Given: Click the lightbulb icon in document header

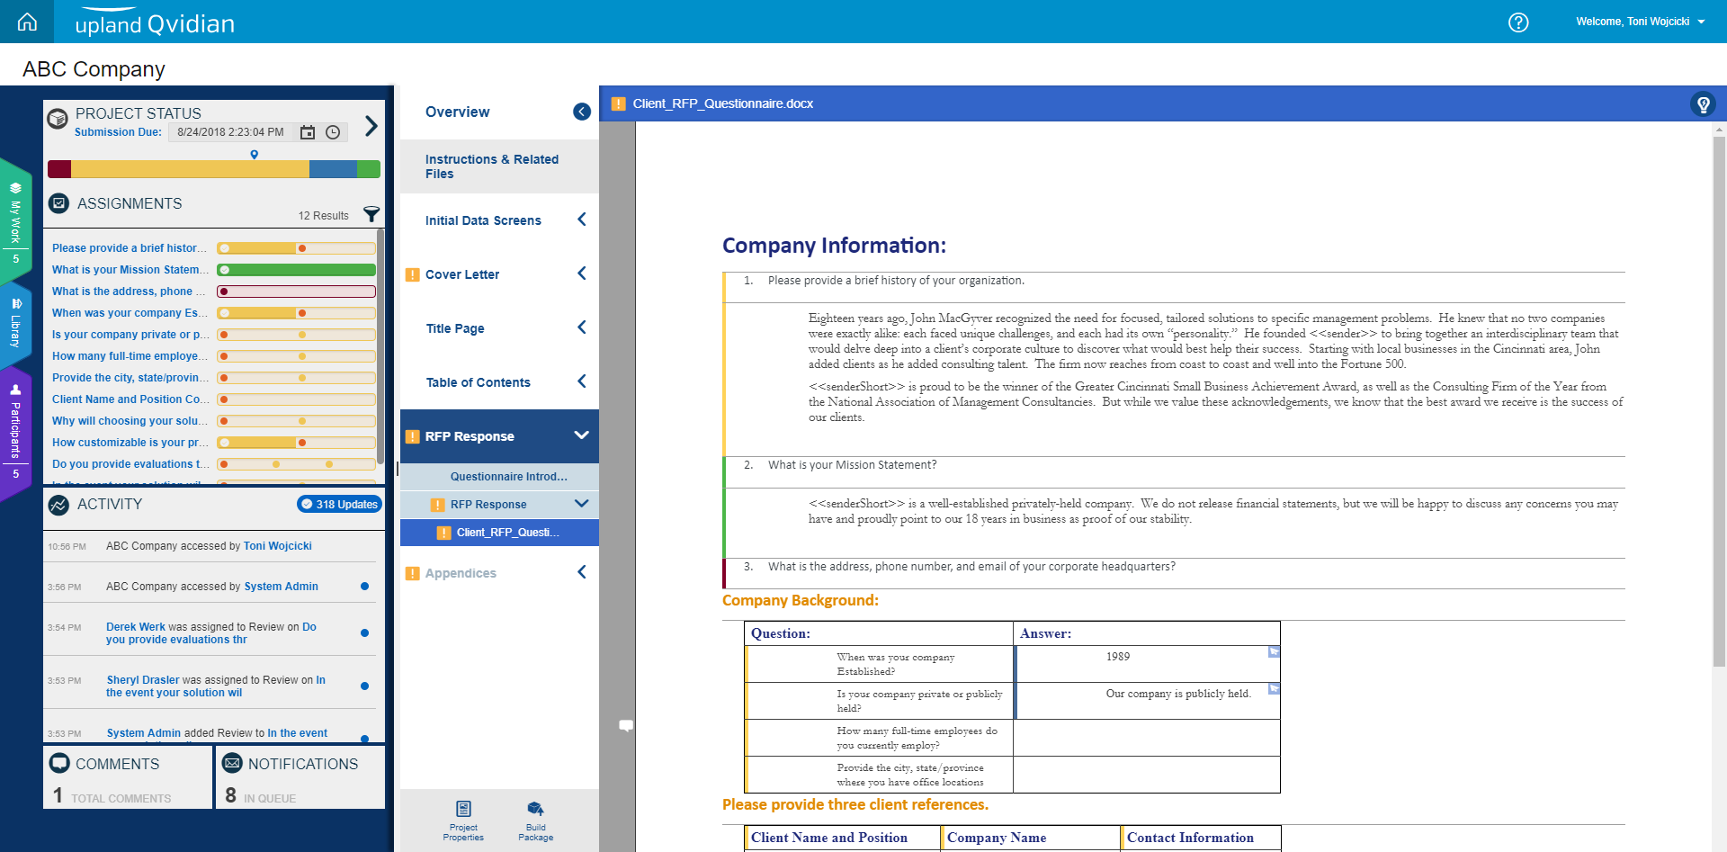Looking at the screenshot, I should pos(1703,104).
